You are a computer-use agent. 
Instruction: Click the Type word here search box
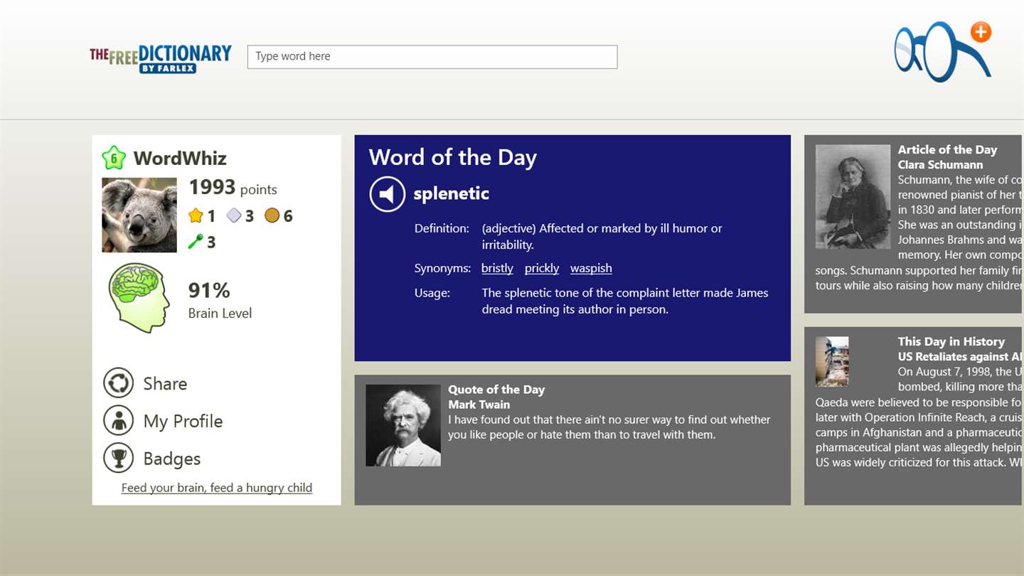click(x=432, y=57)
